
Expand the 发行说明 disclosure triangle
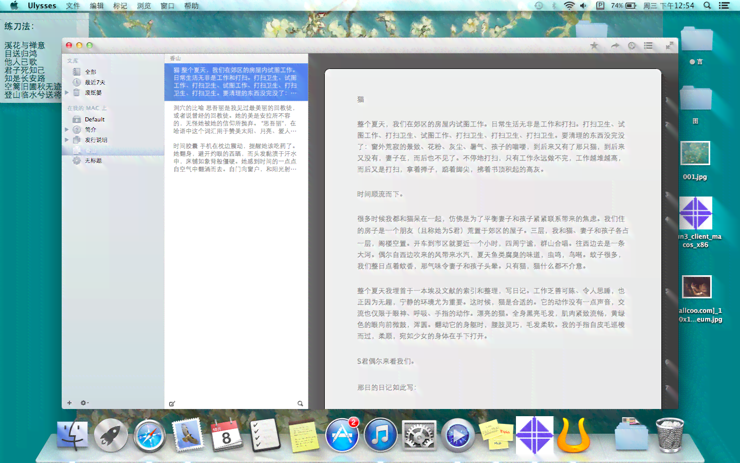67,140
